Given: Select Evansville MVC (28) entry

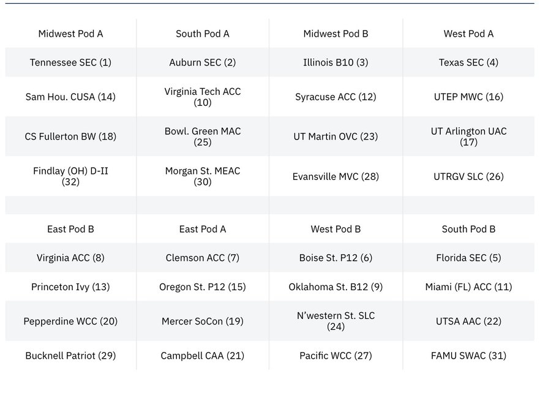Looking at the screenshot, I should (335, 176).
